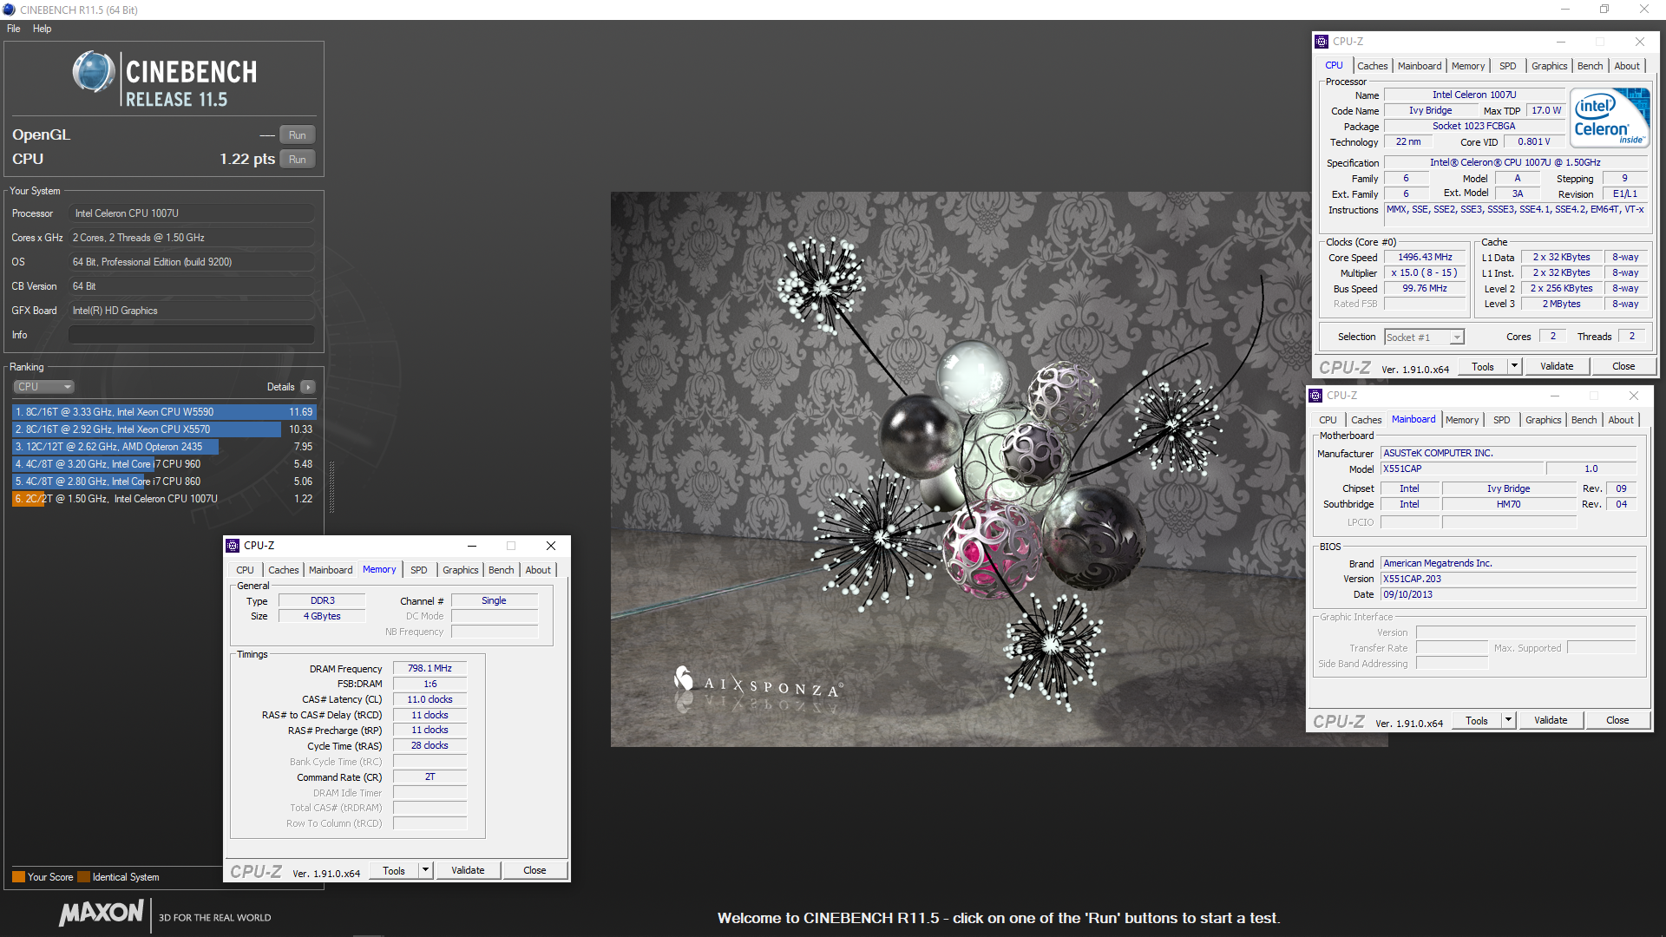The image size is (1666, 937).
Task: Click the Cinebench app icon in title bar
Action: 9,10
